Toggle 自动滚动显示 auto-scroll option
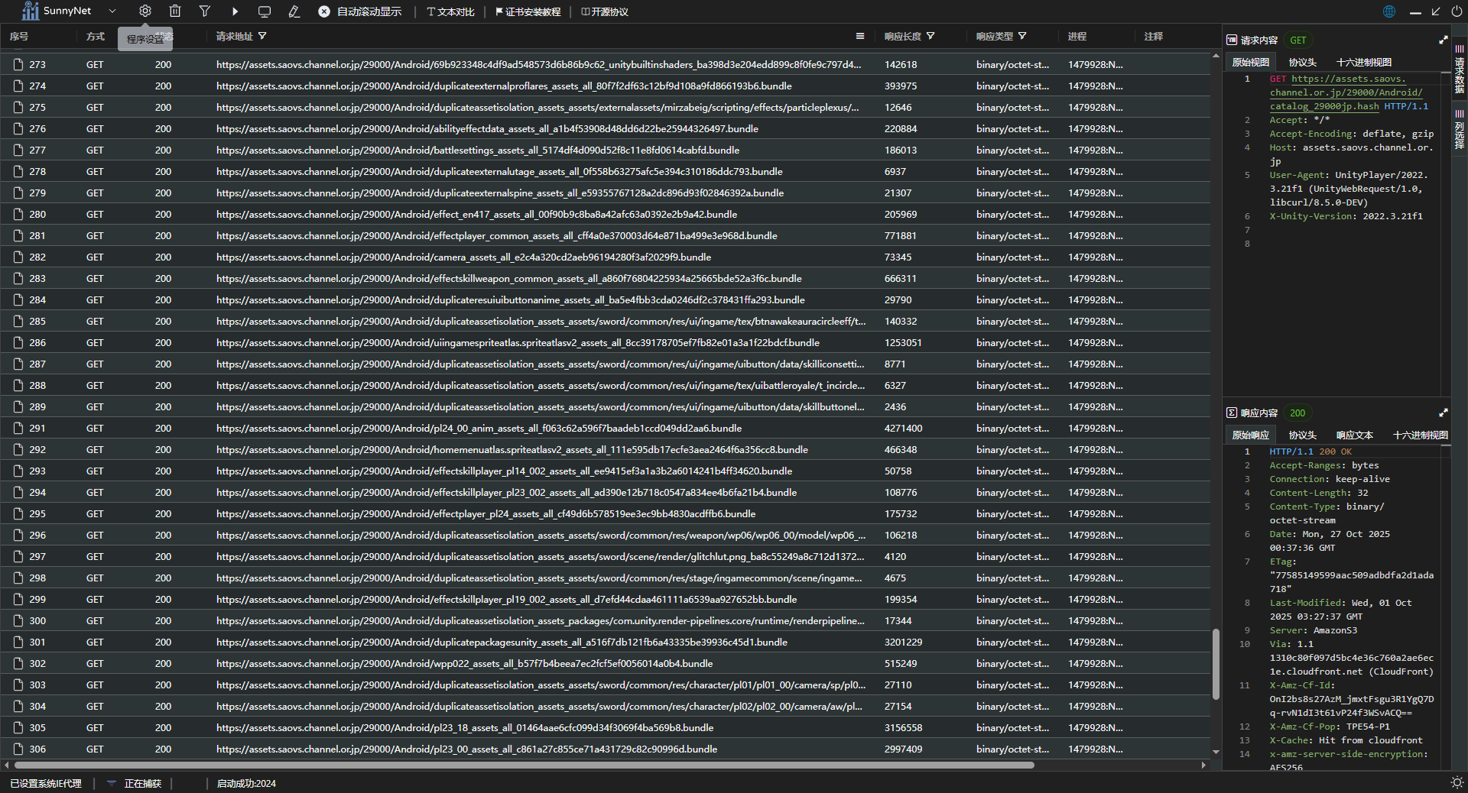 (359, 11)
